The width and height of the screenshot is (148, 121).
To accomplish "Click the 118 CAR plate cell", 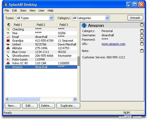I will [41, 63].
